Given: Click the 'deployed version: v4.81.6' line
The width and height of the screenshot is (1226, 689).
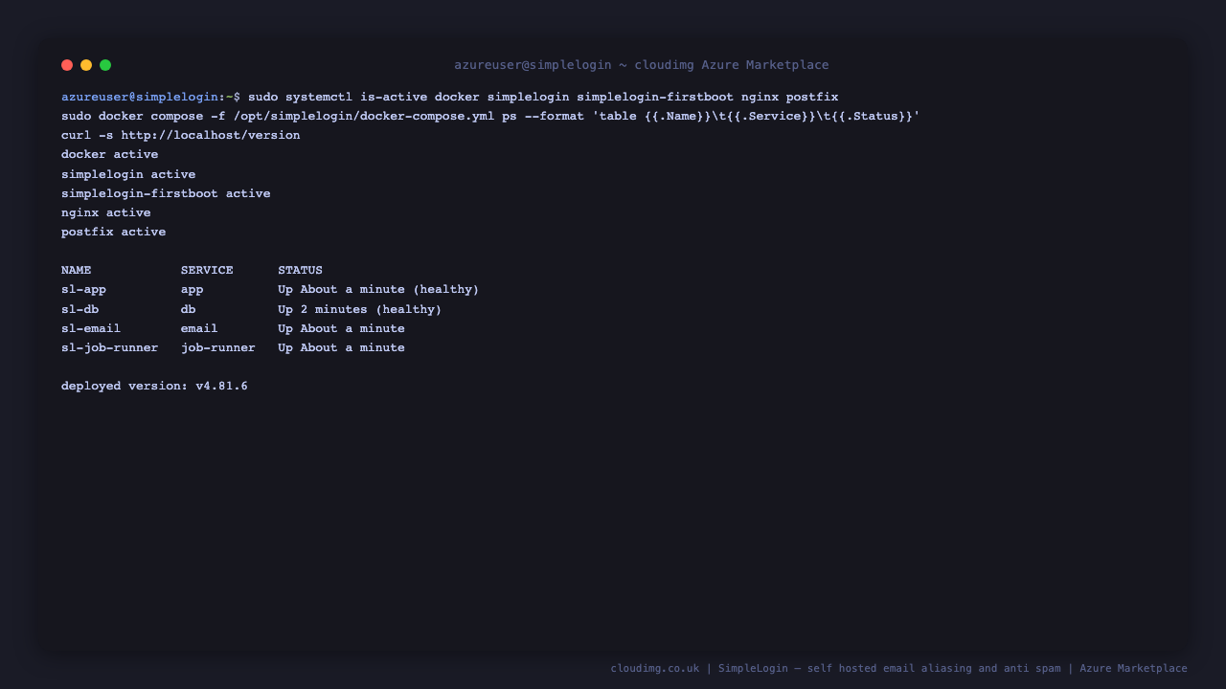Looking at the screenshot, I should [154, 386].
